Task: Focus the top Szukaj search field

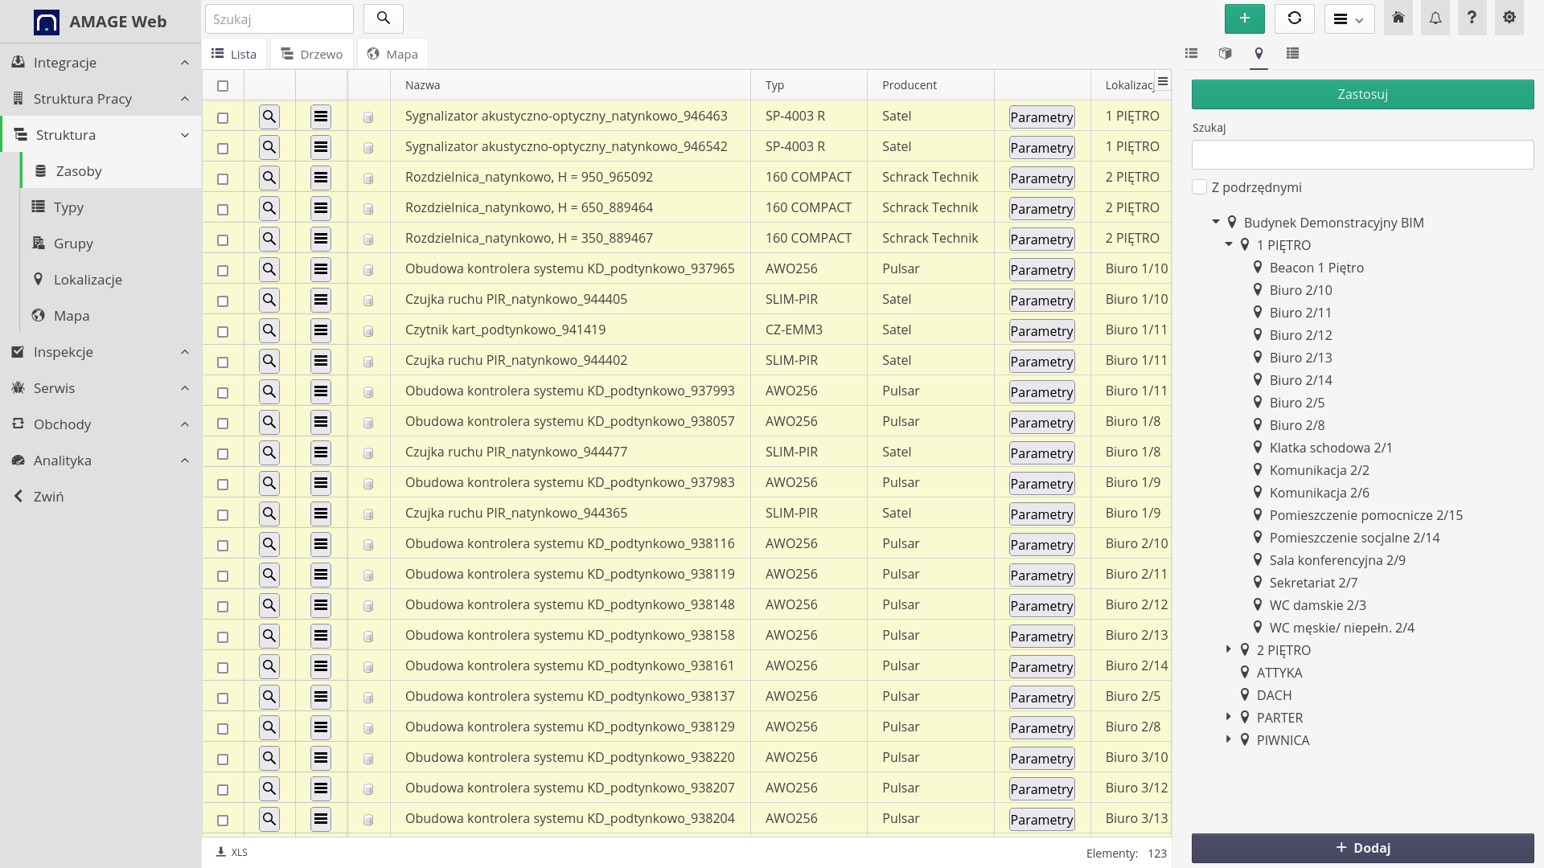Action: [279, 18]
